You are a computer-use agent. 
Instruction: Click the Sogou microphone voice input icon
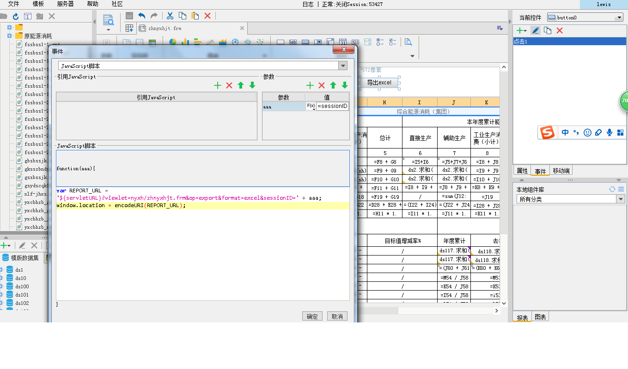[610, 132]
